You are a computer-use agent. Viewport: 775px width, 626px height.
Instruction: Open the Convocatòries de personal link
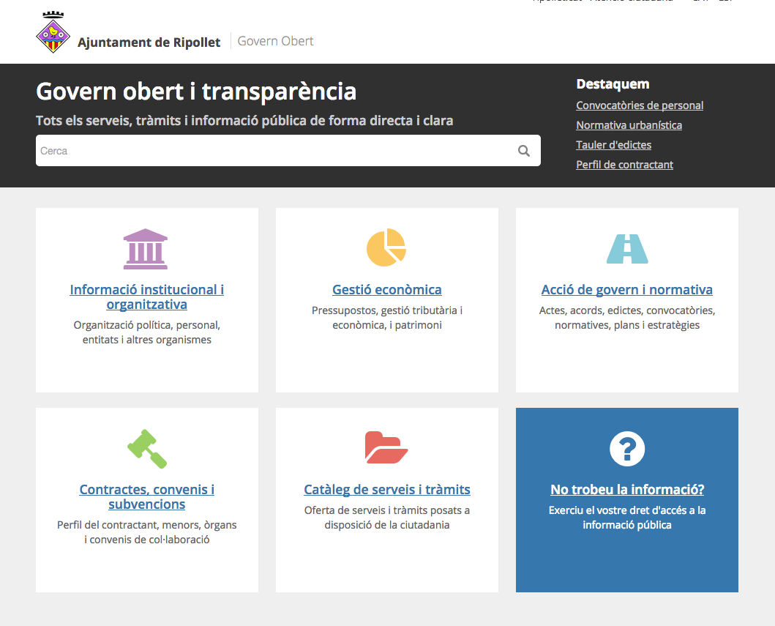(x=640, y=105)
